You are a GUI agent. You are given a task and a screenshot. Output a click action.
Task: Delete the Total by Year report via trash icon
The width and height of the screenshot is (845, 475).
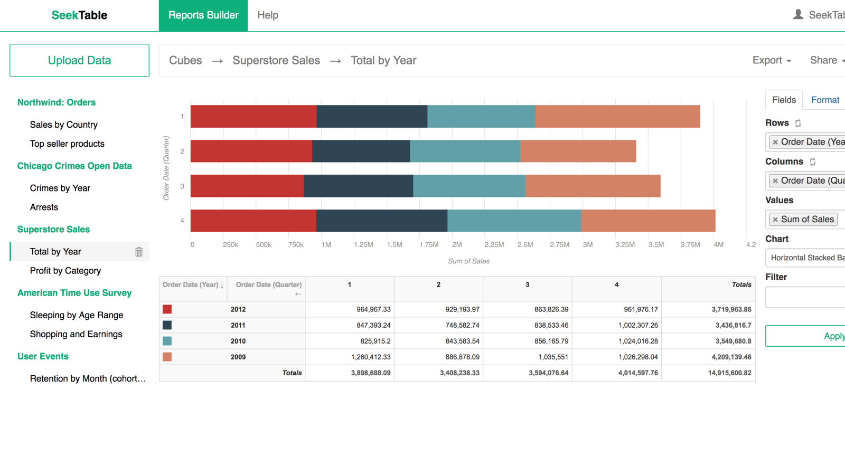(x=139, y=252)
